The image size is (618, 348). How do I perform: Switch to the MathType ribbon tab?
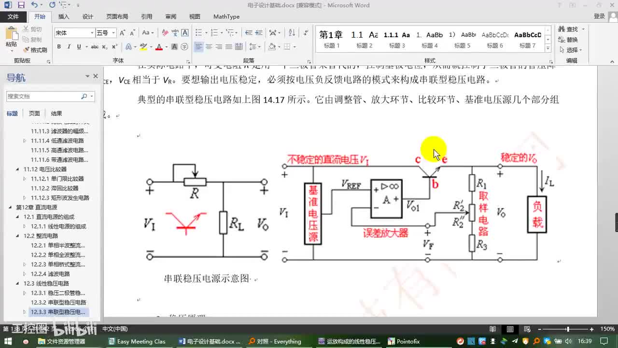(226, 16)
